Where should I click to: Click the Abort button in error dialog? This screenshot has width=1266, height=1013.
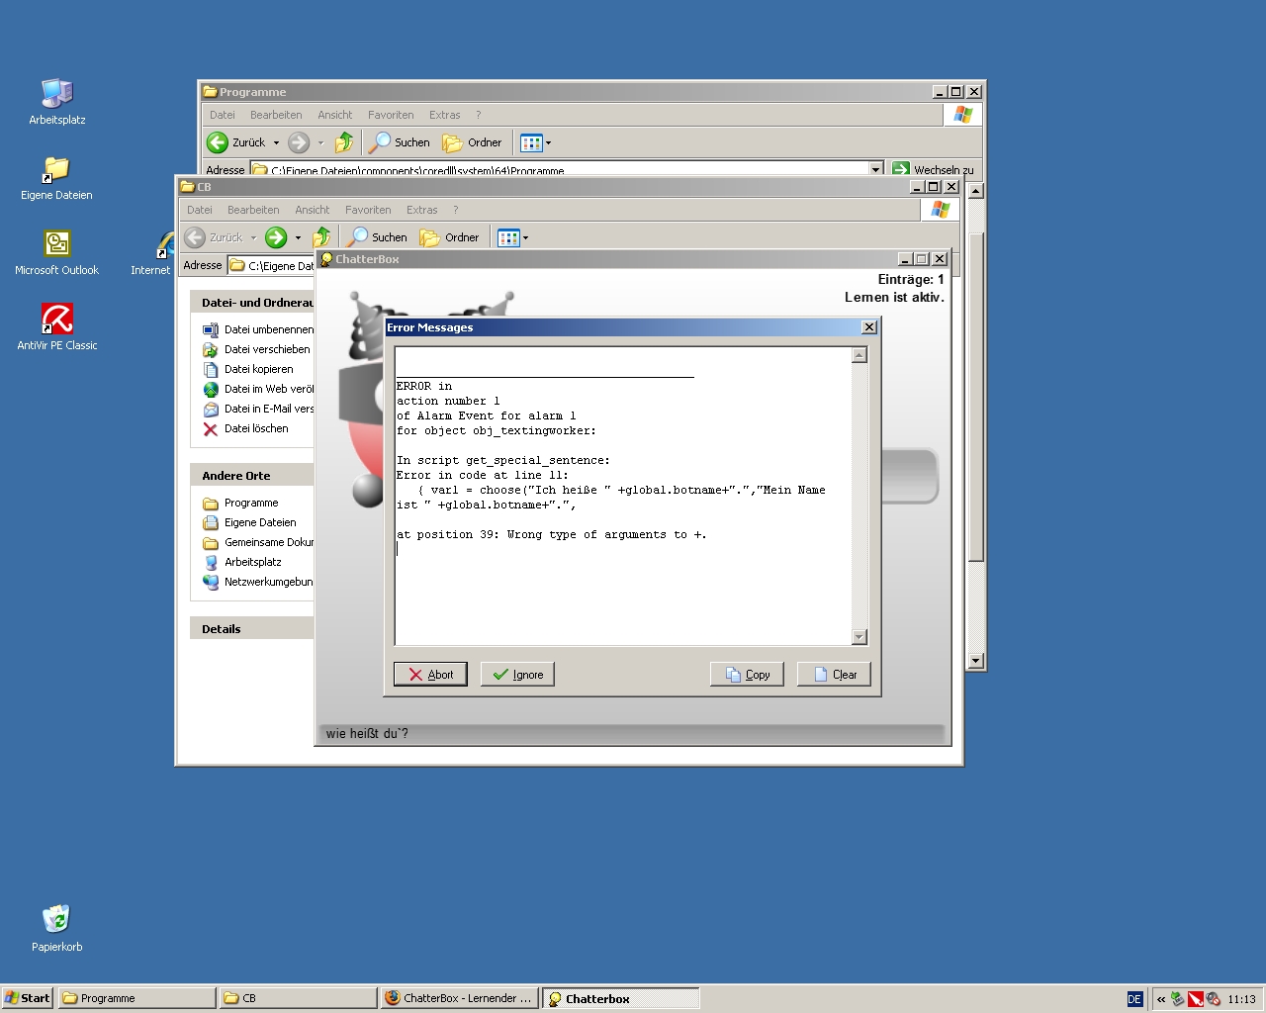coord(430,675)
